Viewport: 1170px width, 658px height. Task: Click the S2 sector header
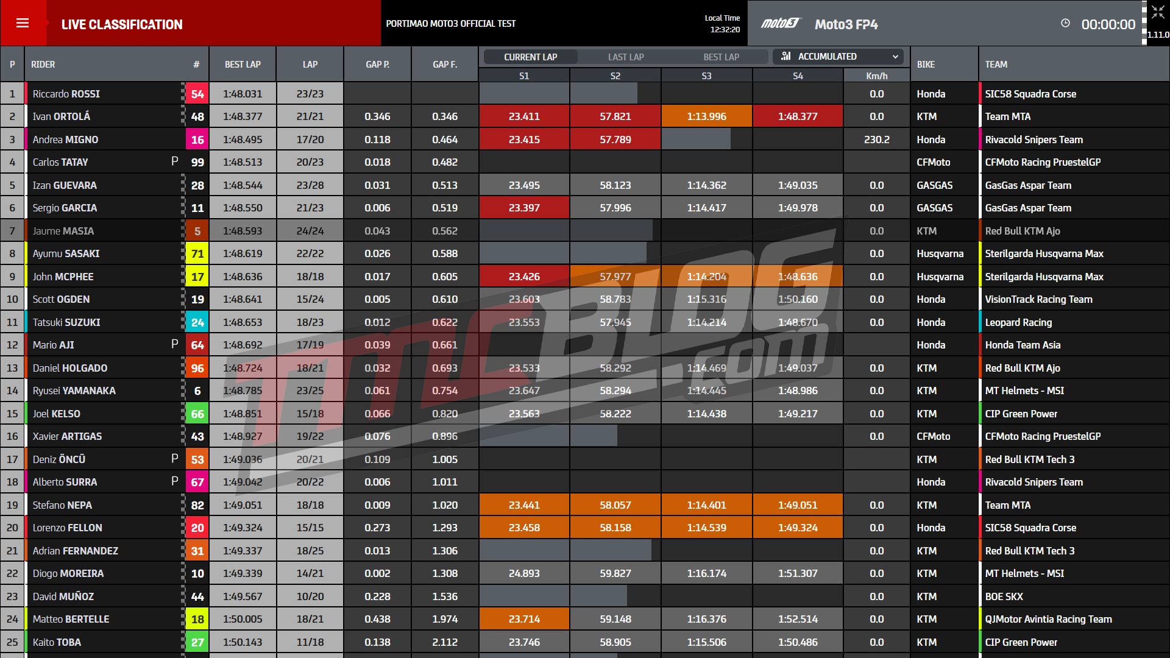point(615,76)
